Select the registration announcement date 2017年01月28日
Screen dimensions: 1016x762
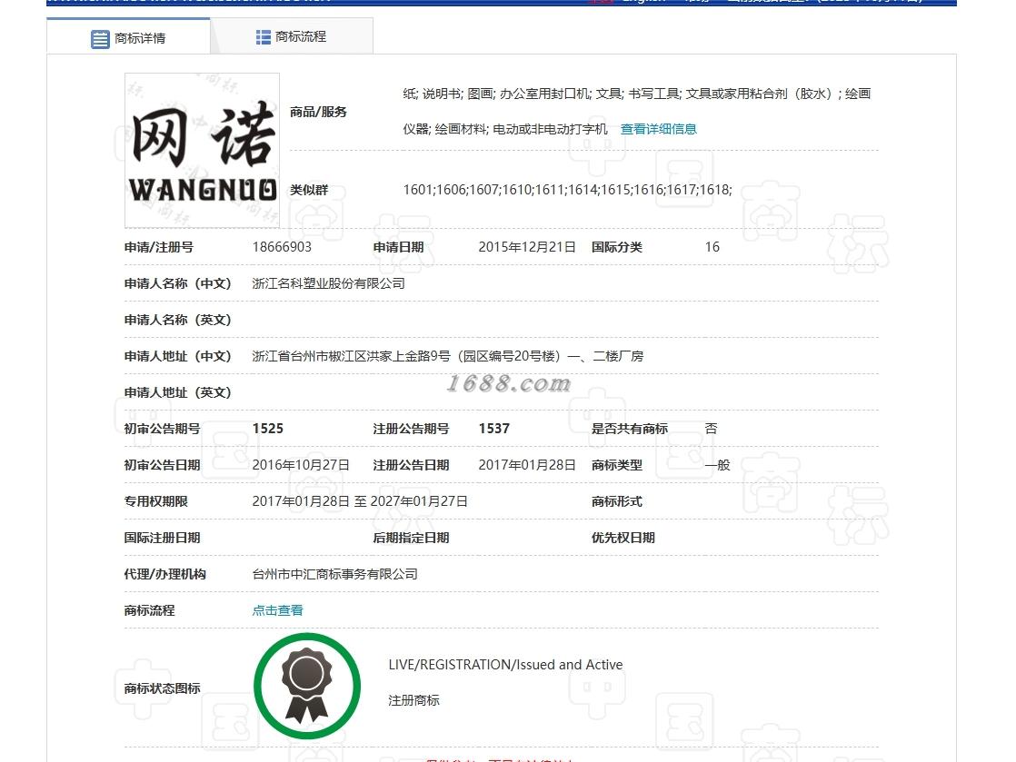[x=527, y=465]
